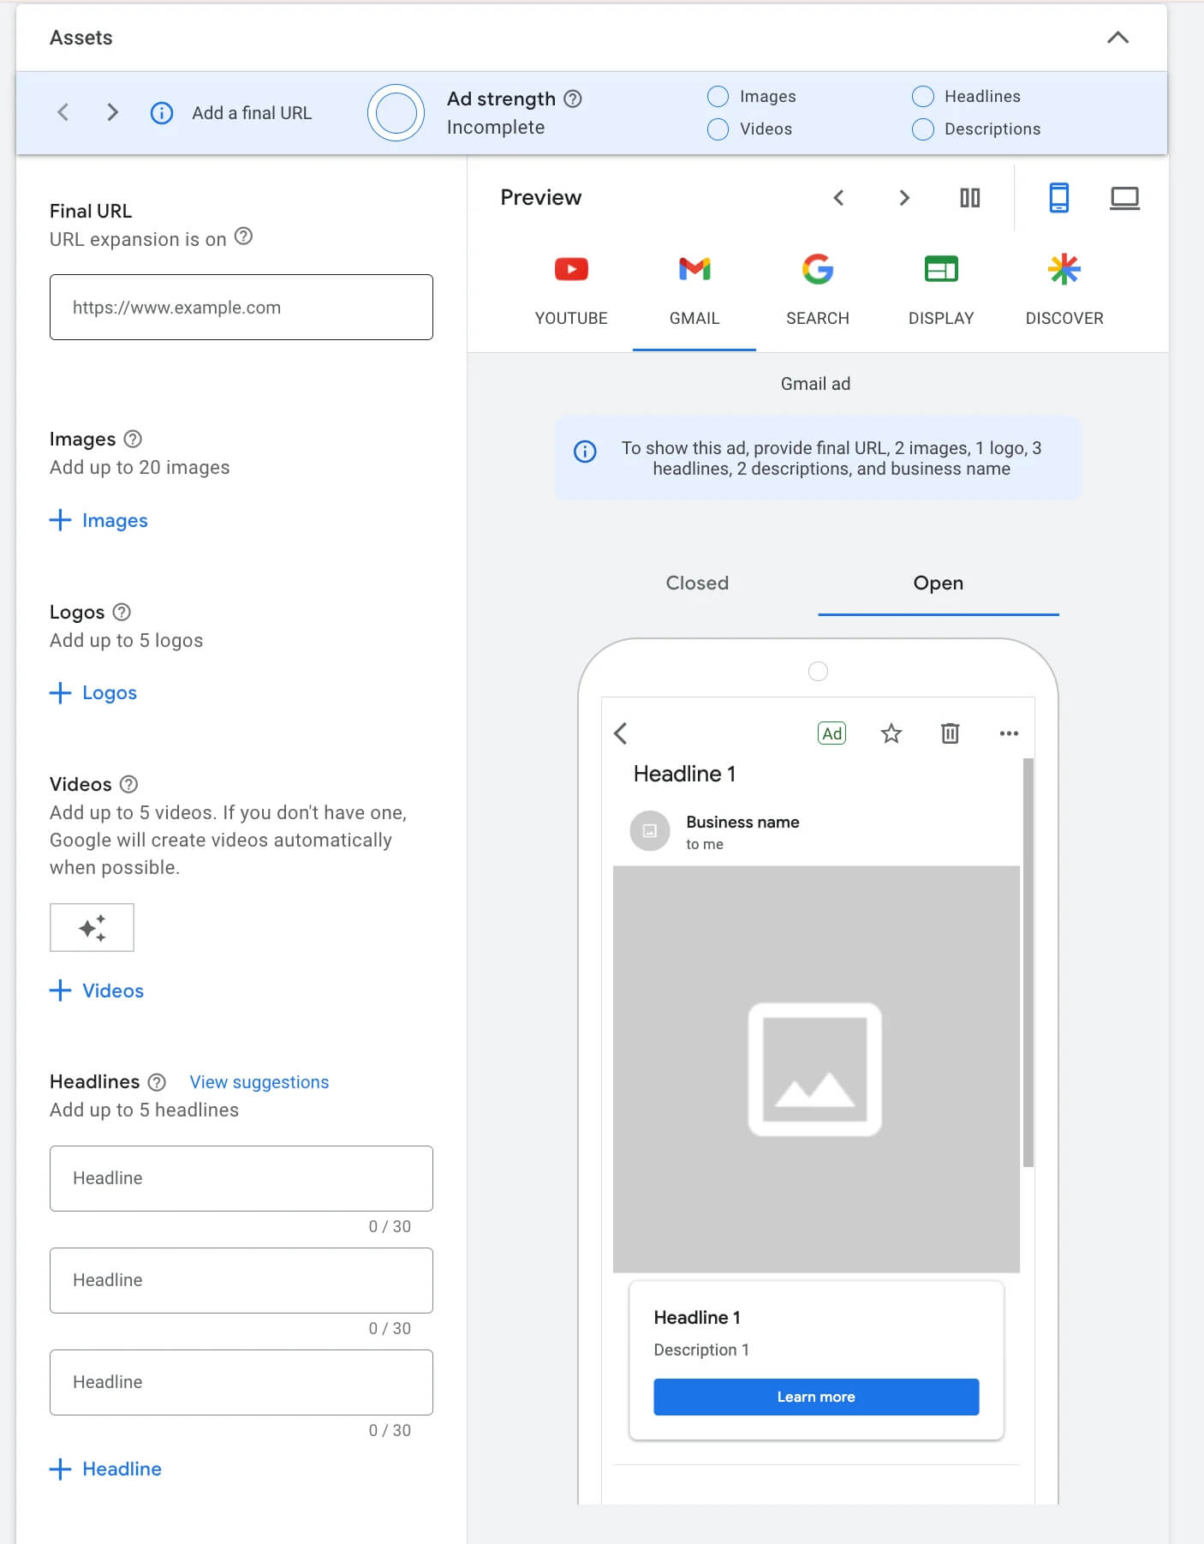This screenshot has height=1544, width=1204.
Task: Click business logo avatar placeholder
Action: coord(650,830)
